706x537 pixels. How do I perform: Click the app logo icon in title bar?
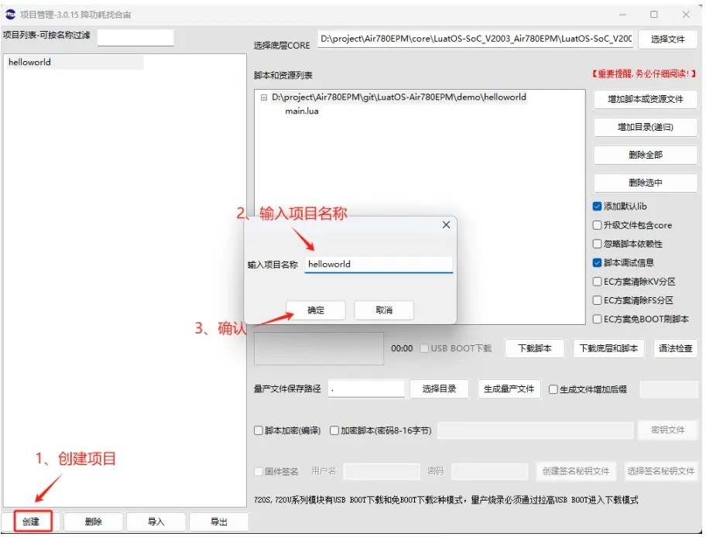[x=10, y=15]
